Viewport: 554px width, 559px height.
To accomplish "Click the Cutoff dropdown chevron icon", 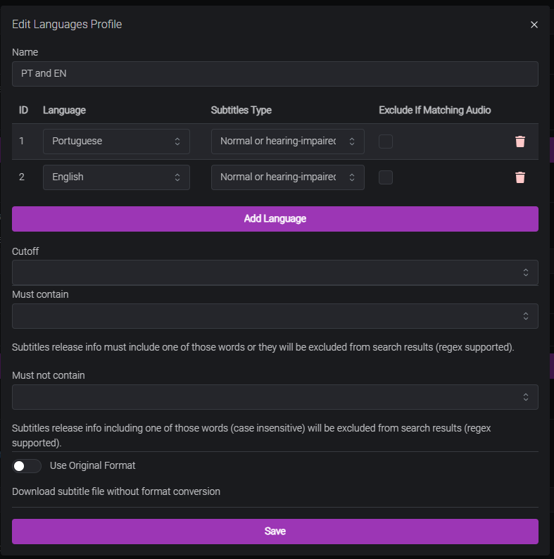I will pyautogui.click(x=526, y=272).
